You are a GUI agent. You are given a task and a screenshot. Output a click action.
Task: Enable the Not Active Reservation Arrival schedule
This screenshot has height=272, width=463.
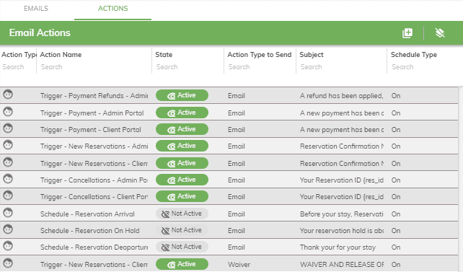click(182, 214)
